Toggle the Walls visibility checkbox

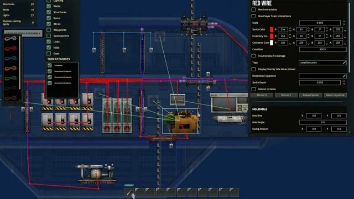coord(49,6)
